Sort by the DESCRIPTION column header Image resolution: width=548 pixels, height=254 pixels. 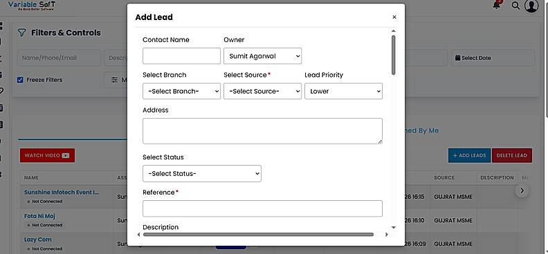[x=497, y=177]
